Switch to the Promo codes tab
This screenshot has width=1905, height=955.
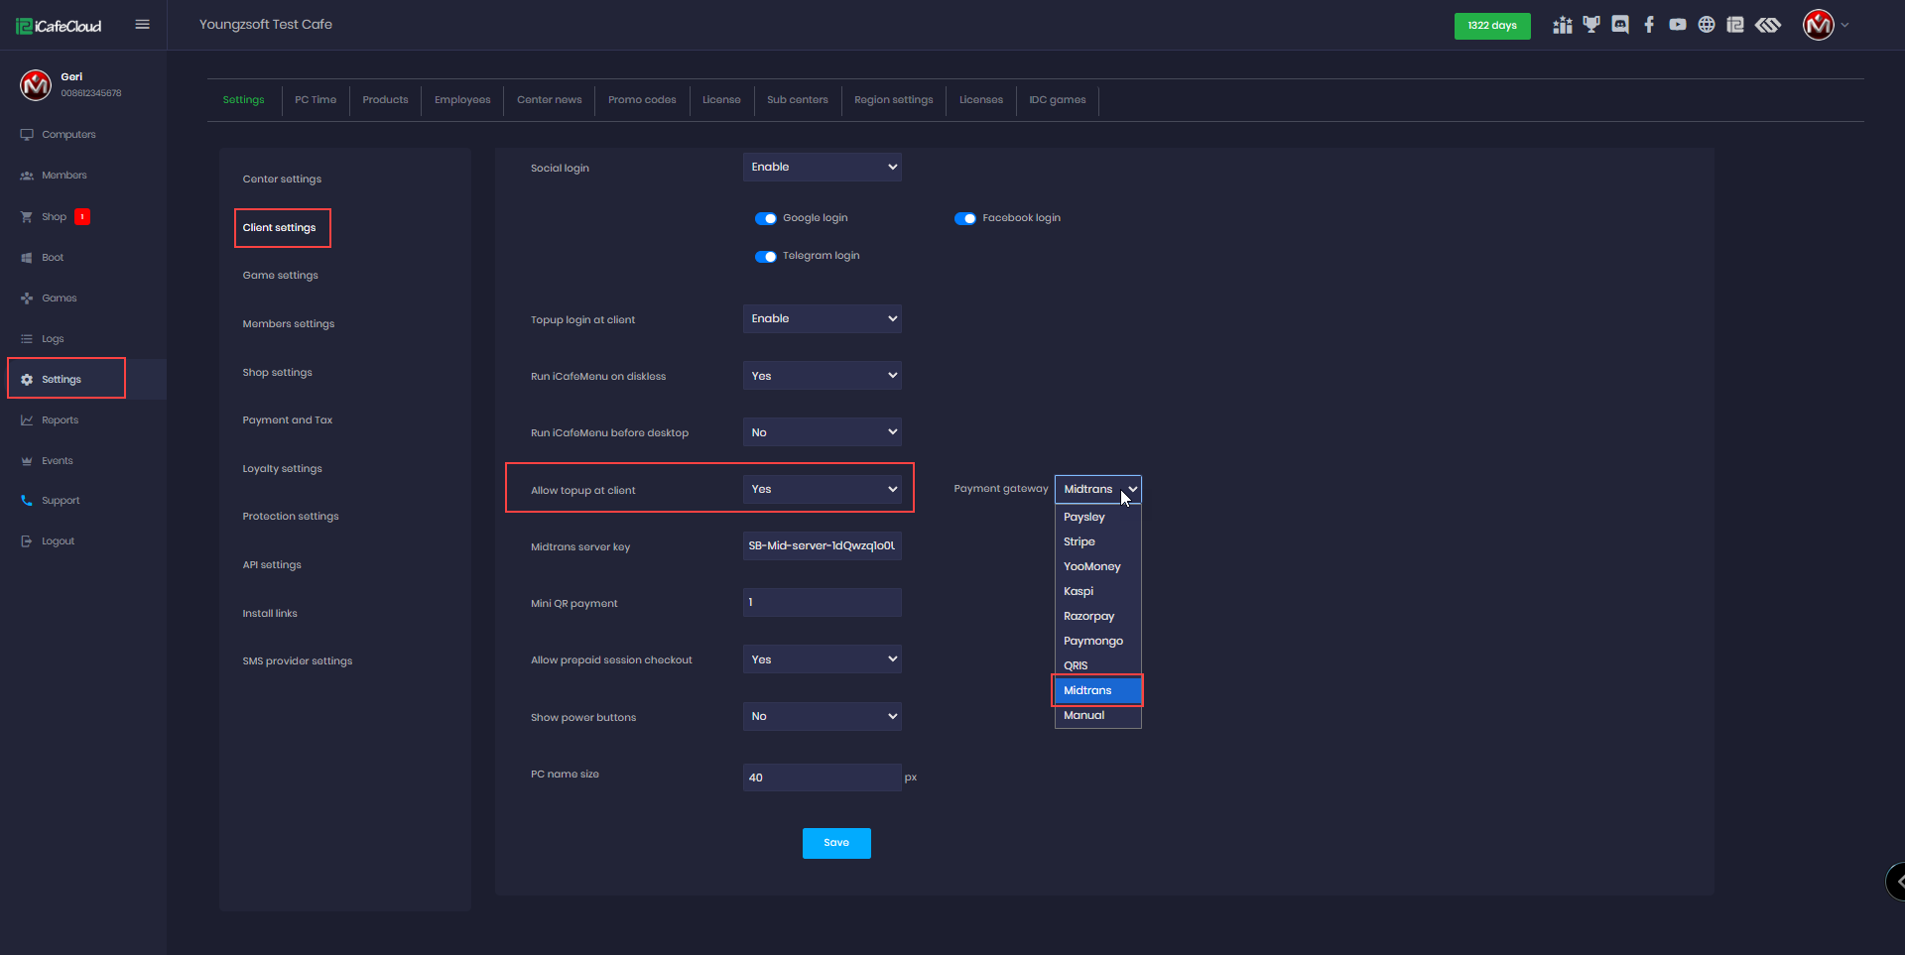[x=641, y=100]
